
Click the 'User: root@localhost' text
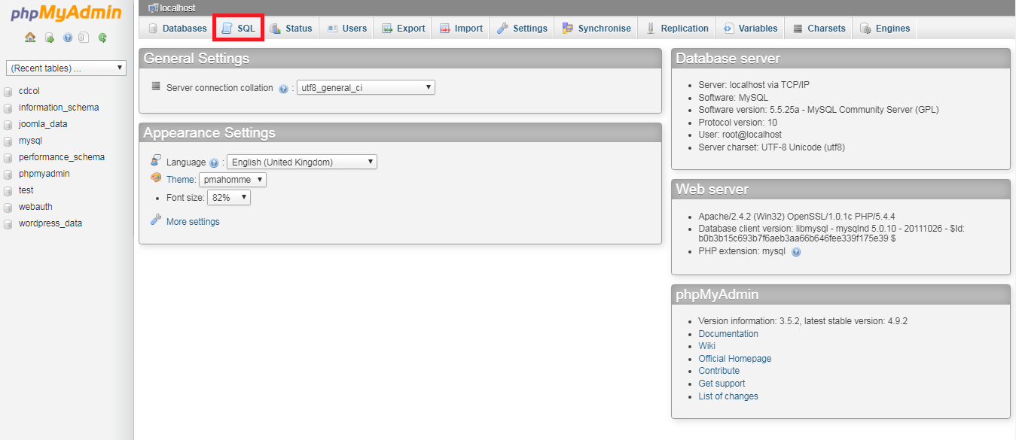click(740, 135)
